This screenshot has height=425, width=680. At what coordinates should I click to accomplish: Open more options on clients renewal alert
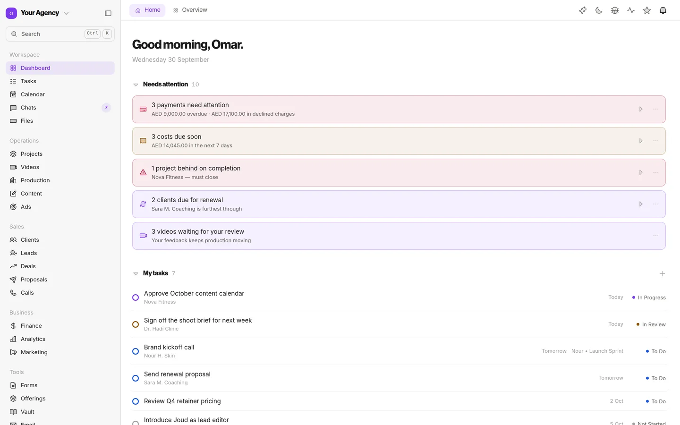point(656,204)
